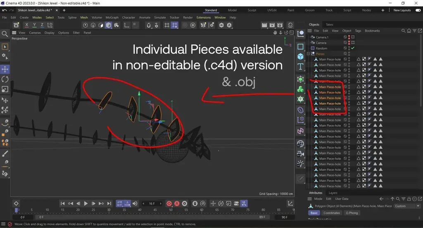The width and height of the screenshot is (423, 228).
Task: Toggle loop playback mode
Action: click(x=119, y=204)
